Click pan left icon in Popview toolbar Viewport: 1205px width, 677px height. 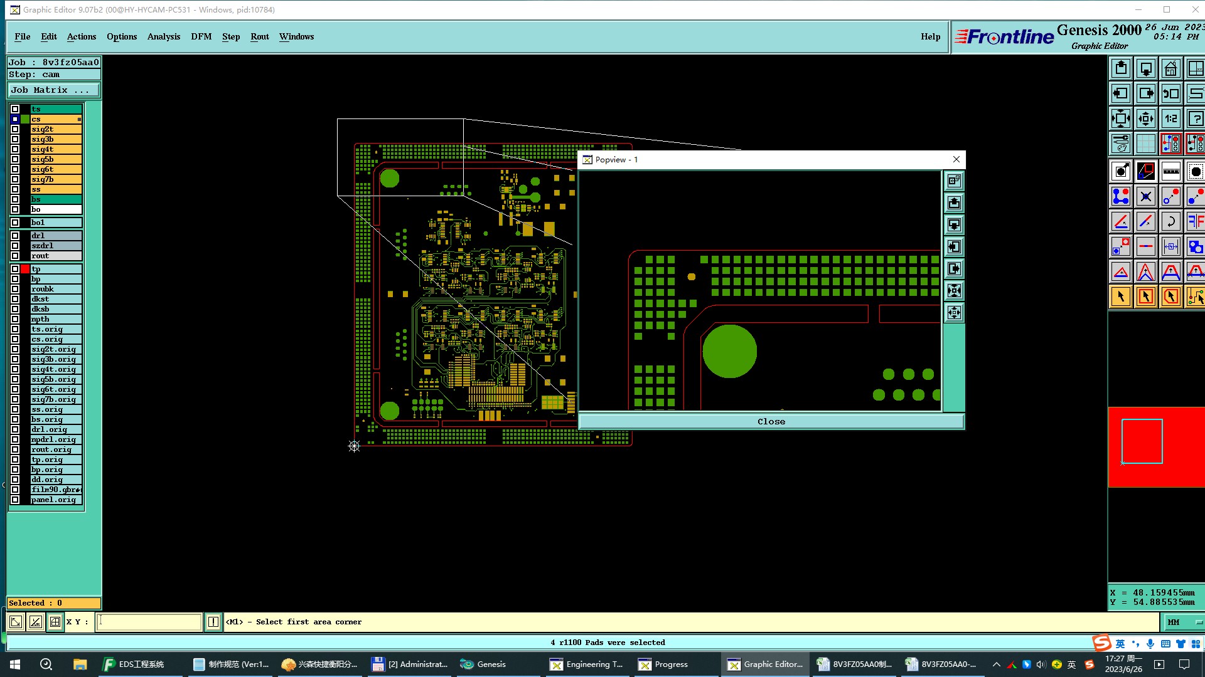point(954,247)
